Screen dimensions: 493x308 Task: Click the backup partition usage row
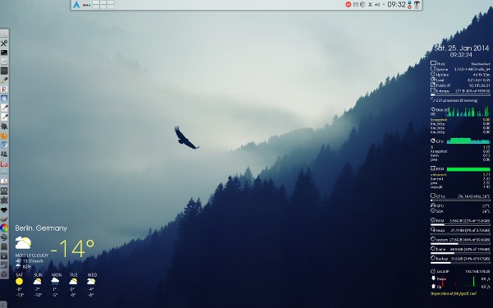pos(460,259)
